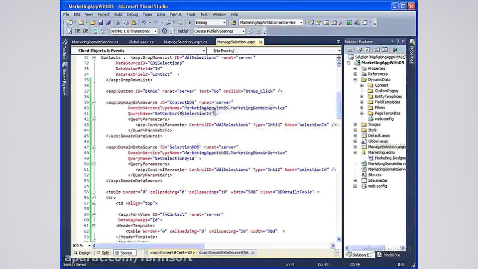Screen dimensions: 478x269
Task: Expand the Images folder in Solution Explorer
Action: (x=355, y=125)
